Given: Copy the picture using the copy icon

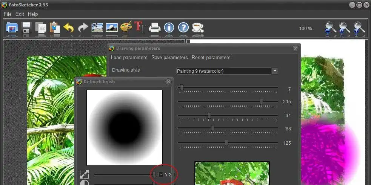Looking at the screenshot, I should (41, 28).
